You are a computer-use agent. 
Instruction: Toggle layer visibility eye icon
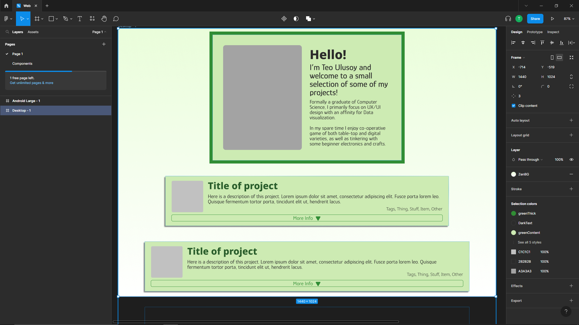pyautogui.click(x=571, y=159)
